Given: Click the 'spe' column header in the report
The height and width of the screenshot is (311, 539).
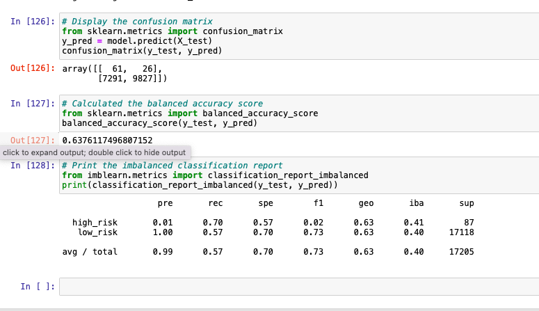Looking at the screenshot, I should point(266,204).
